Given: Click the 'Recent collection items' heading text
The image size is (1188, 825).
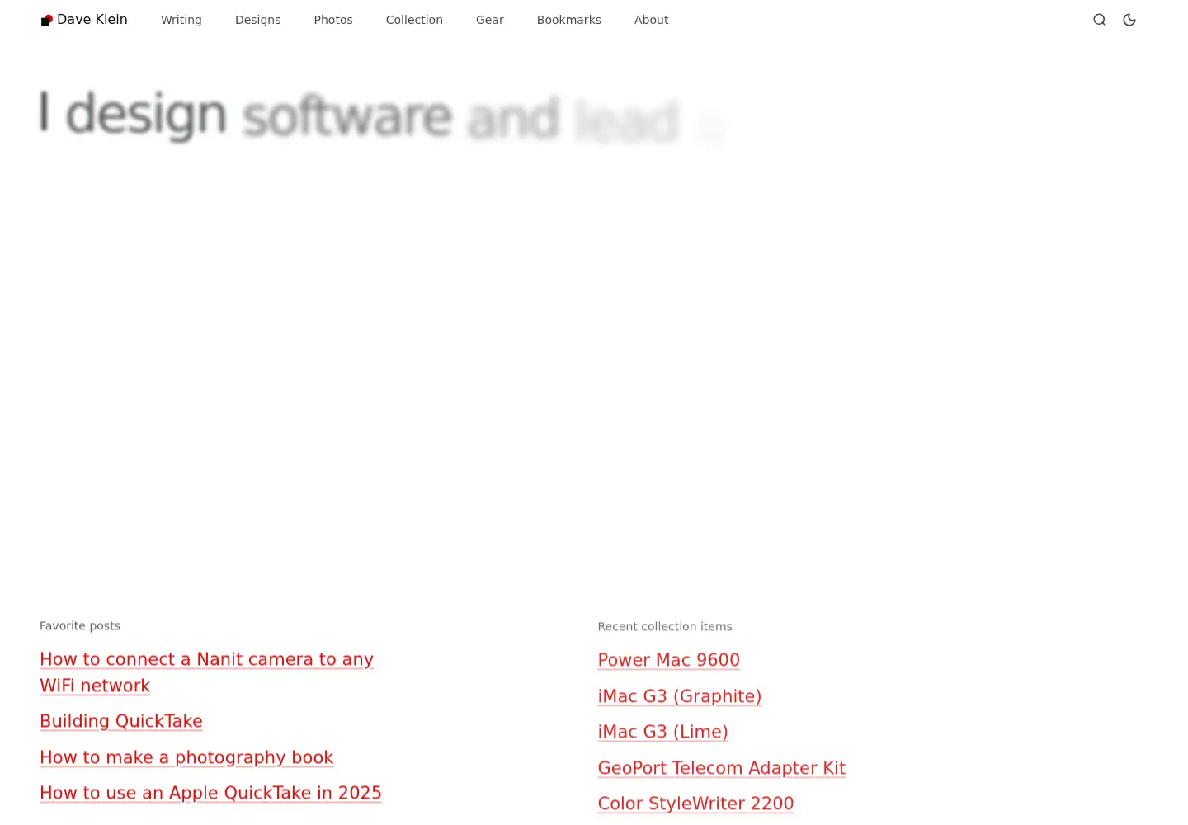Looking at the screenshot, I should click(665, 627).
